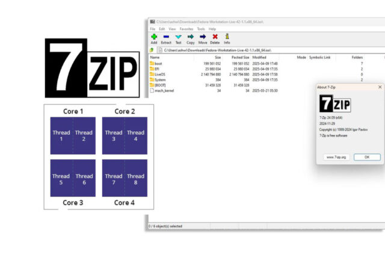
Task: Open the Tools menu
Action: (201, 29)
